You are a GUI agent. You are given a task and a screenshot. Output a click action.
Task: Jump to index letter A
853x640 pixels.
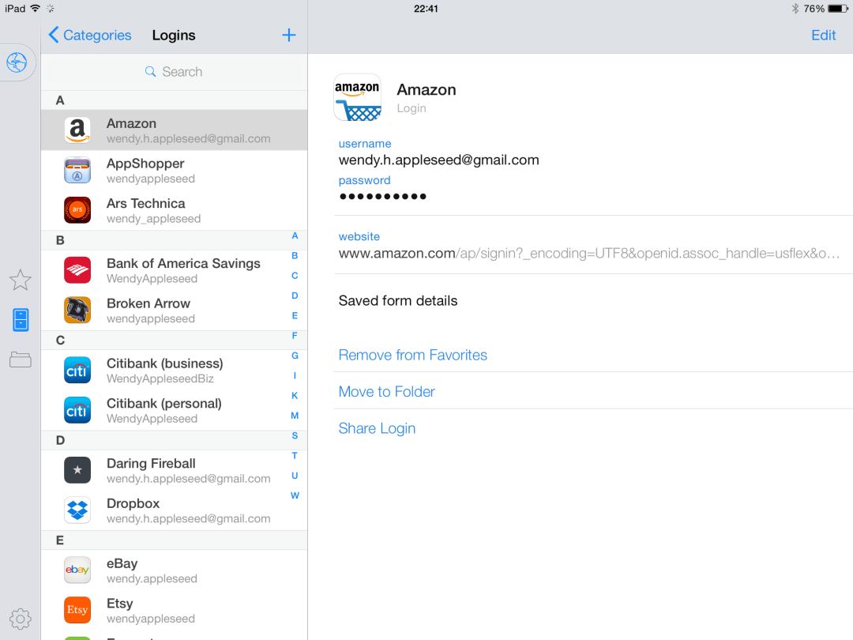pos(295,235)
